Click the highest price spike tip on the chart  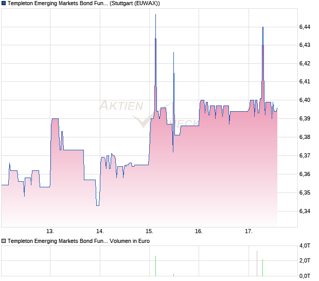click(x=155, y=15)
